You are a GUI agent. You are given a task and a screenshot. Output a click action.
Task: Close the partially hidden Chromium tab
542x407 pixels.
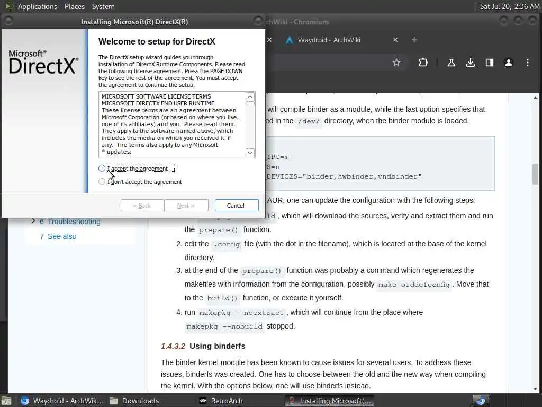pos(269,40)
